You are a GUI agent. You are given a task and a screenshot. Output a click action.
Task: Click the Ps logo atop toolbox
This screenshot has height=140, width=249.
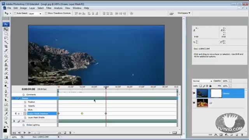click(x=6, y=24)
